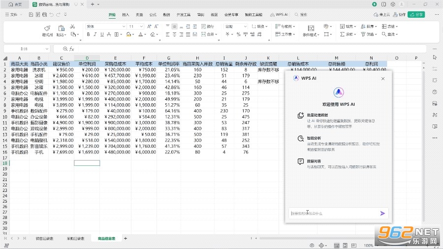
Task: Click the formula bar input area
Action: pyautogui.click(x=252, y=49)
